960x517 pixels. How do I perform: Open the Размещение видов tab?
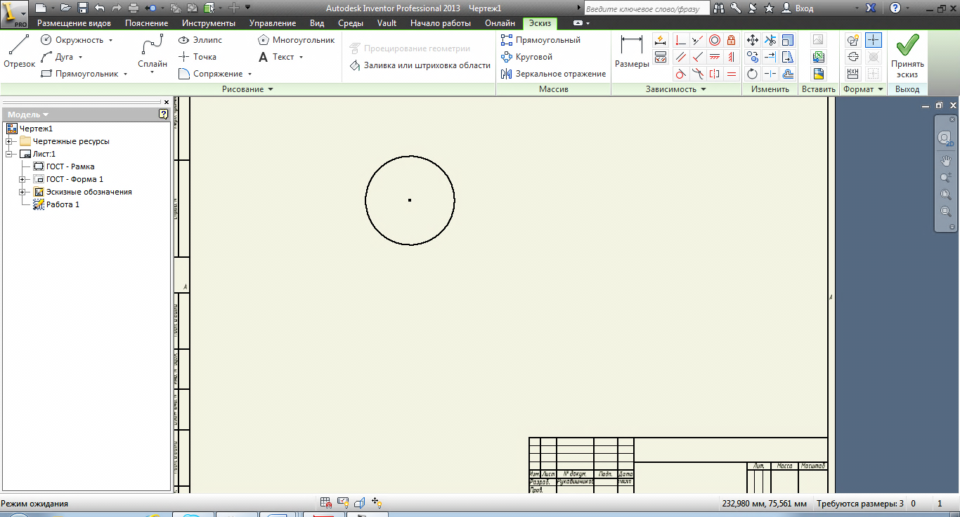pyautogui.click(x=74, y=23)
